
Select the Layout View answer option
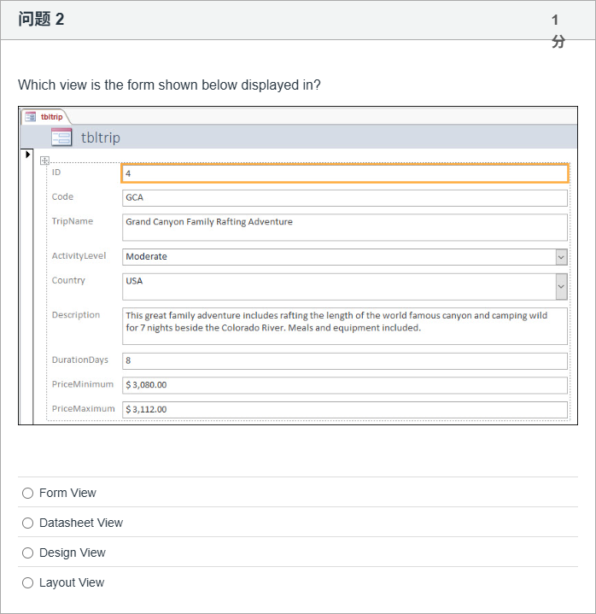[x=28, y=582]
